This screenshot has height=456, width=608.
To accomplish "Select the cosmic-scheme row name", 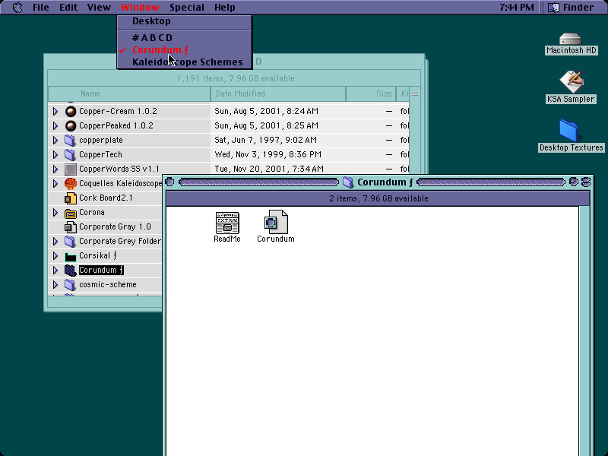I will 107,284.
